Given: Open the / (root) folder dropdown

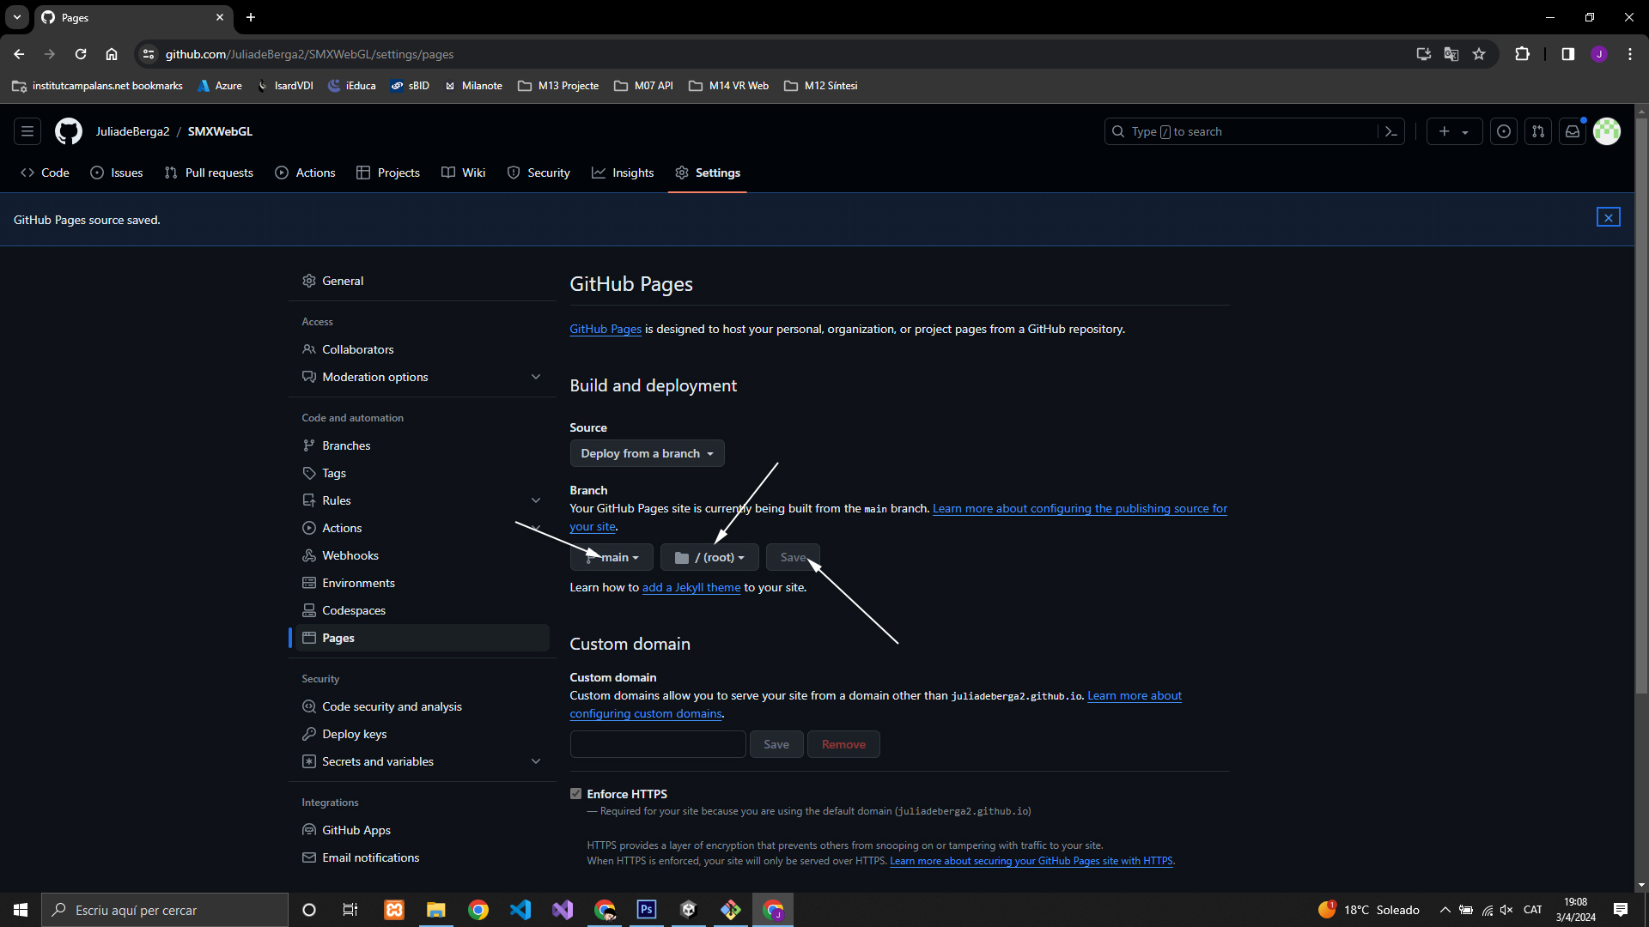Looking at the screenshot, I should pyautogui.click(x=709, y=557).
